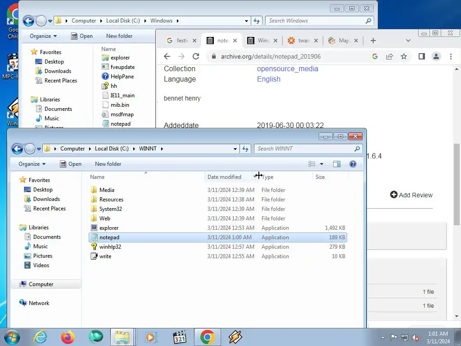Expand WINNT address bar history dropdown
The height and width of the screenshot is (346, 461).
point(235,149)
